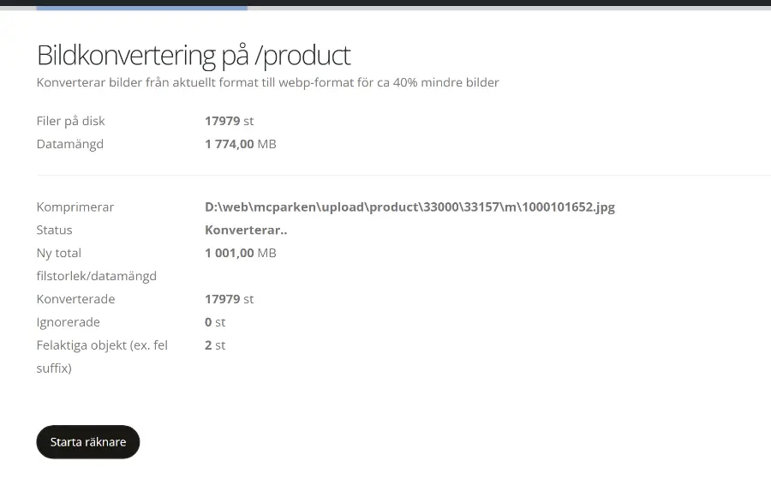Select the Filer på disk label
The height and width of the screenshot is (497, 771).
coord(70,121)
